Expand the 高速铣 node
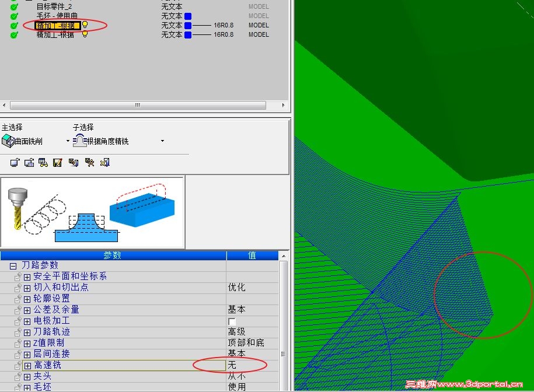This screenshot has width=534, height=392. (28, 366)
